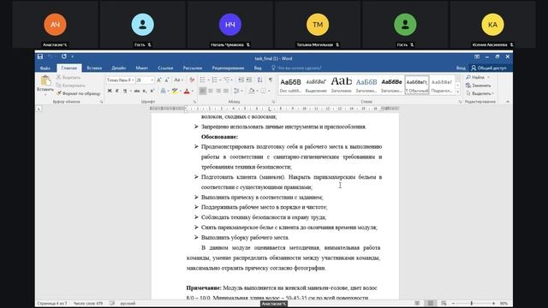Clear all formatting with the eraser icon
This screenshot has width=548, height=308.
point(192,80)
